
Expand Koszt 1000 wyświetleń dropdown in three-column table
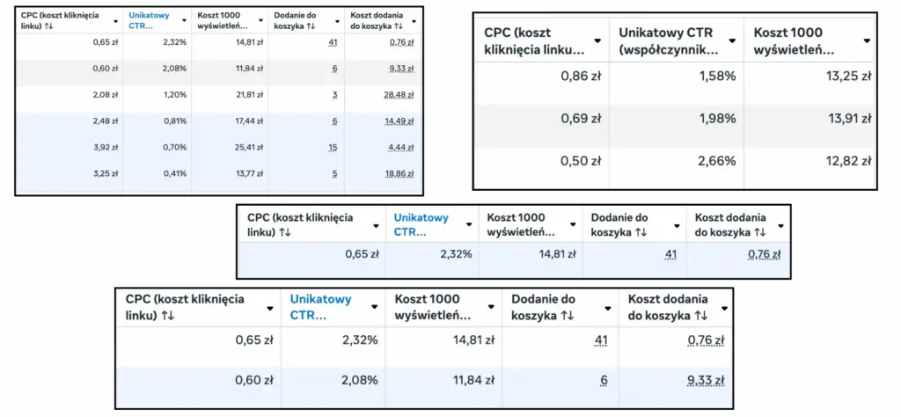pyautogui.click(x=867, y=40)
